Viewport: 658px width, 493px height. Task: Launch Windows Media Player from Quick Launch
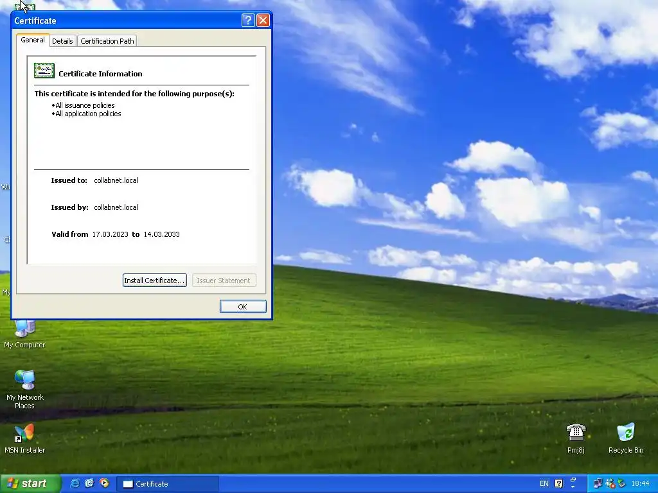click(104, 483)
